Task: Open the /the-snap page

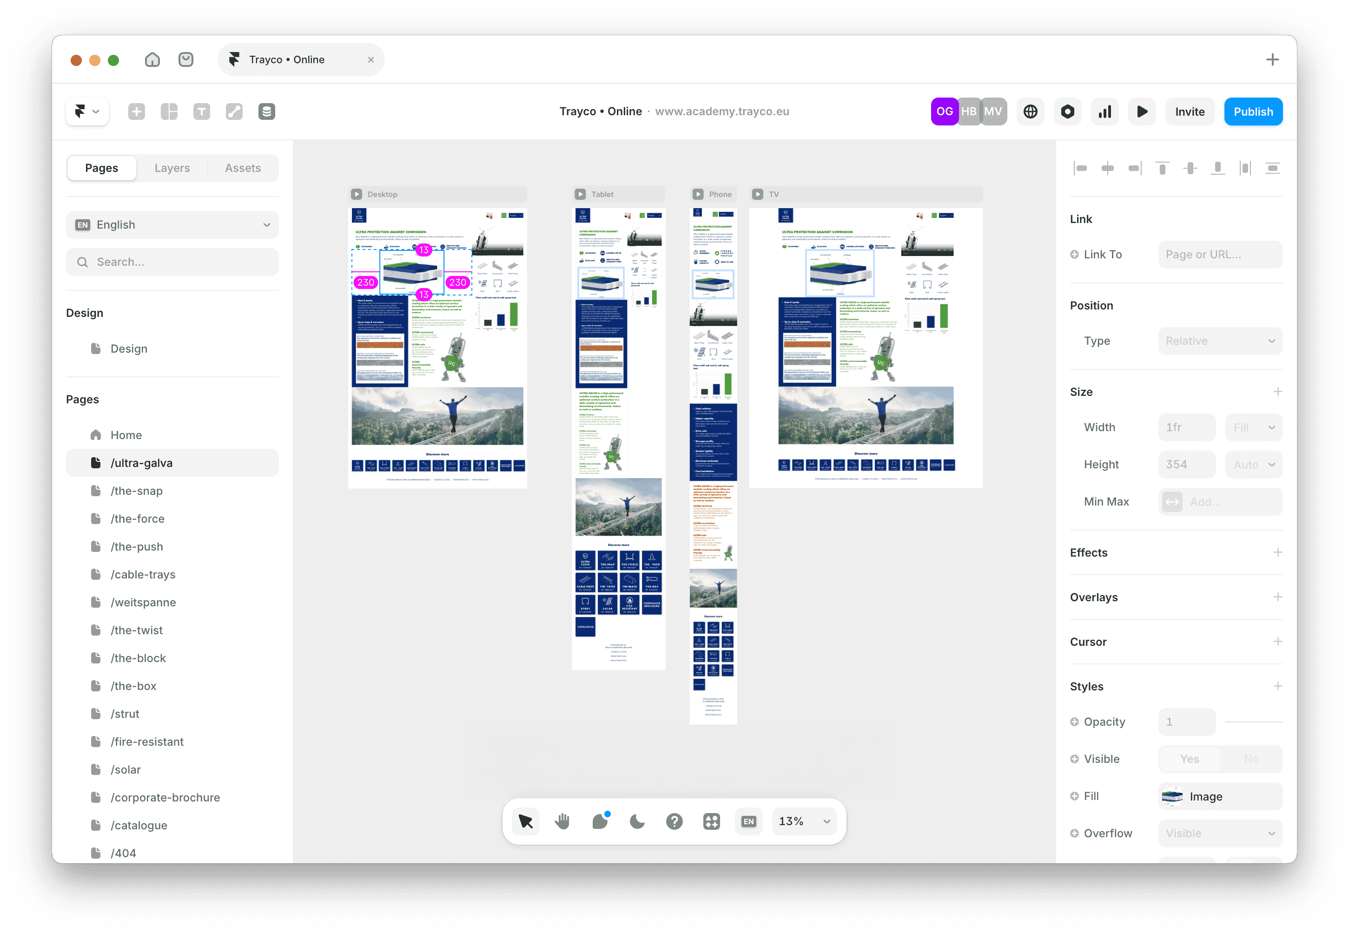Action: 137,491
